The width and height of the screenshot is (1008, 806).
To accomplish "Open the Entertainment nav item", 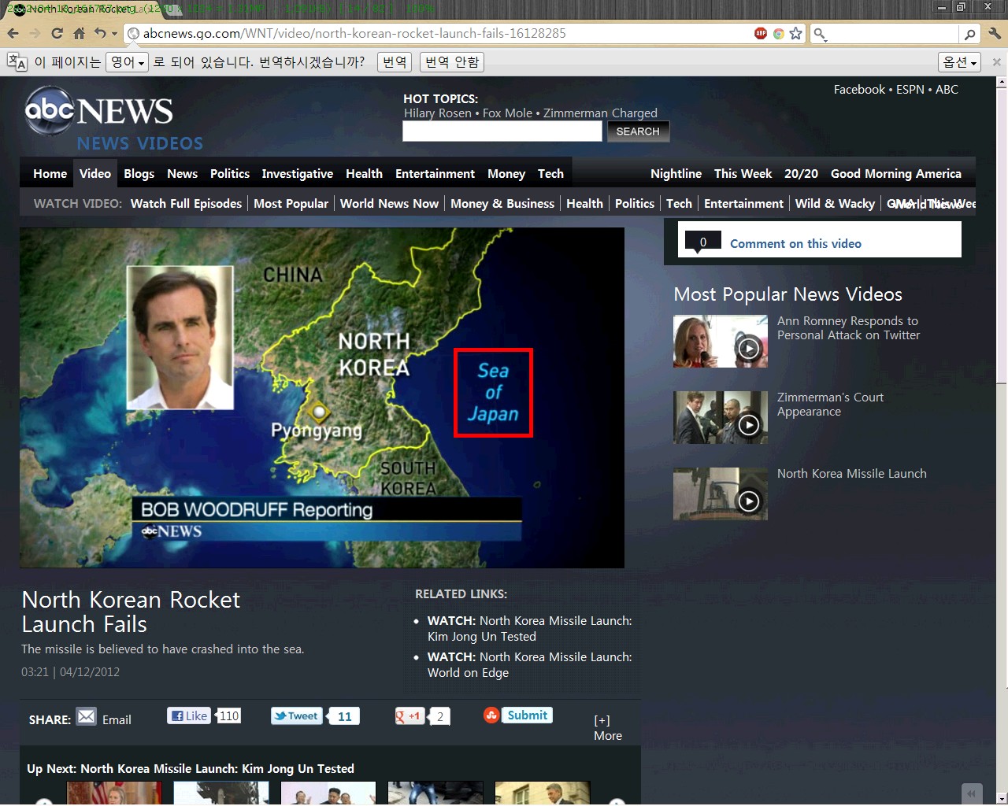I will coord(435,174).
